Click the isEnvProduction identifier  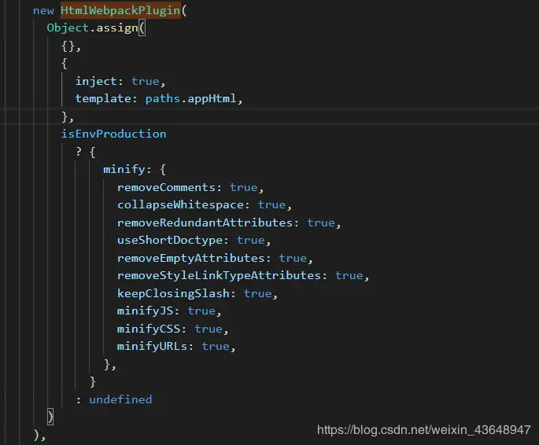113,134
